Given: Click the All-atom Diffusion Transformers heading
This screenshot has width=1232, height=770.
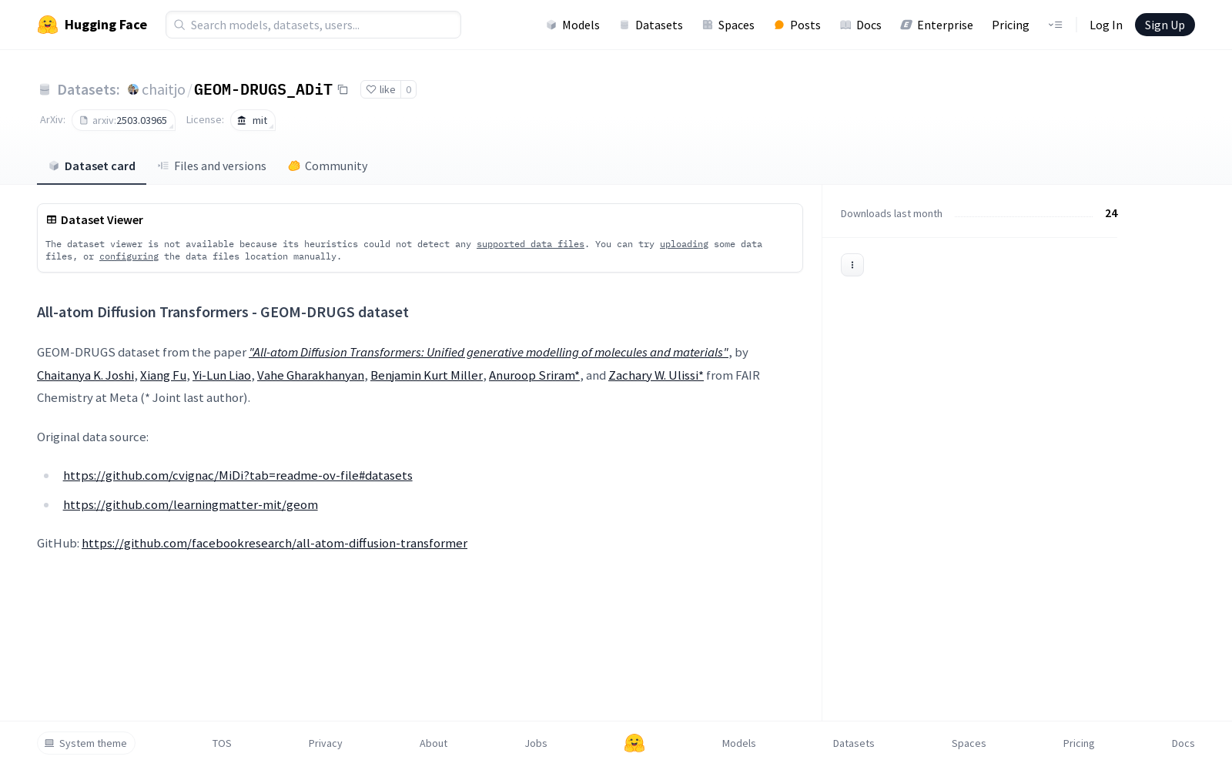Looking at the screenshot, I should [x=223, y=312].
